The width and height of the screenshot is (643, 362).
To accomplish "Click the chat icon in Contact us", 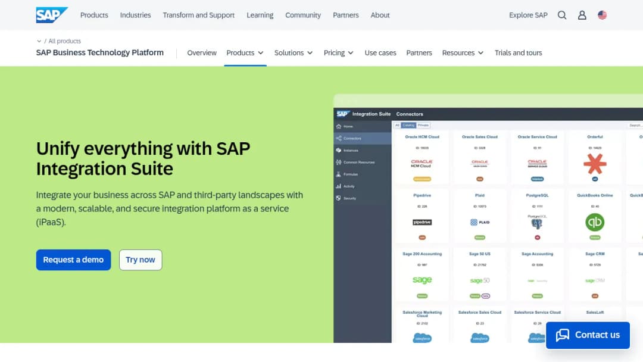I will 563,335.
